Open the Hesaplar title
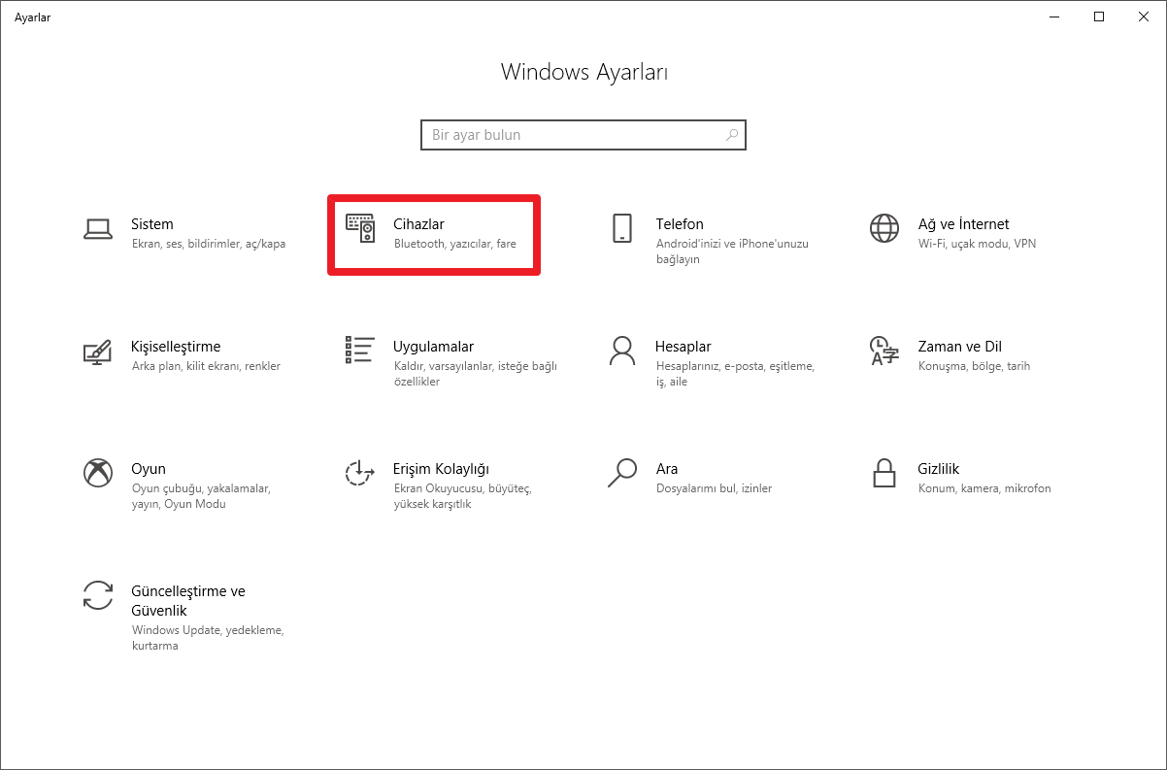Image resolution: width=1167 pixels, height=770 pixels. click(x=684, y=347)
